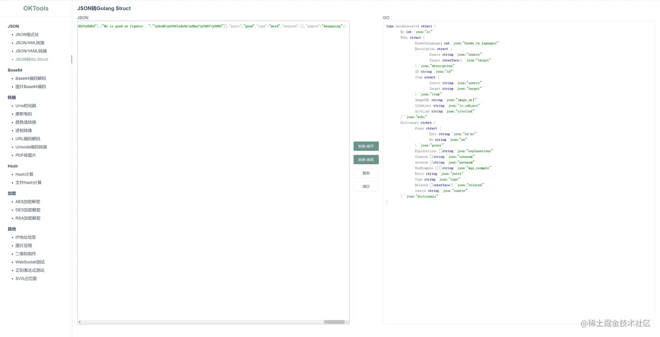Open Base64编码解码 tool
The height and width of the screenshot is (337, 660).
tap(31, 79)
